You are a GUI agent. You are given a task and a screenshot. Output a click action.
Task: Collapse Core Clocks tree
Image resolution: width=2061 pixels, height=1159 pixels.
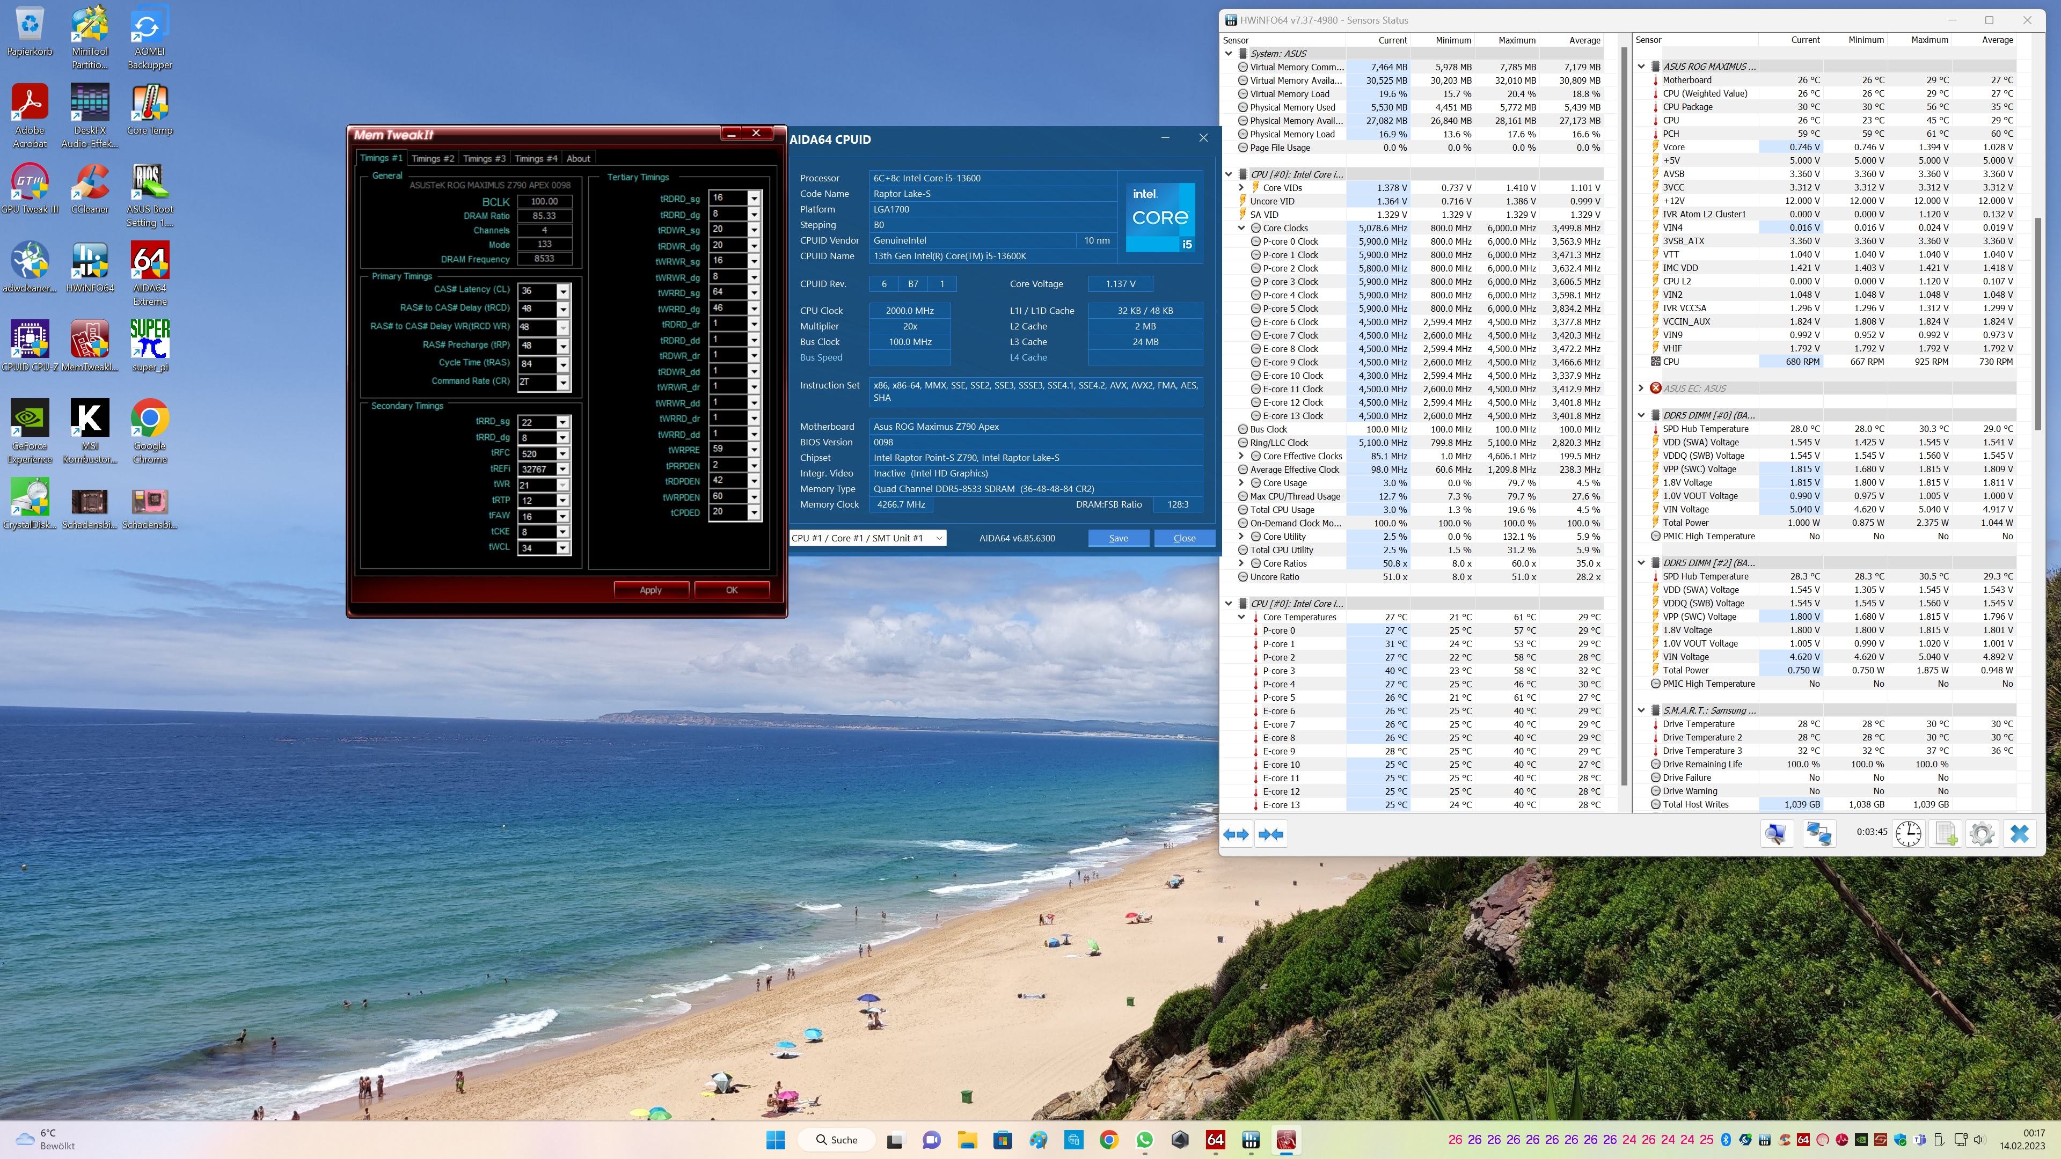coord(1242,228)
